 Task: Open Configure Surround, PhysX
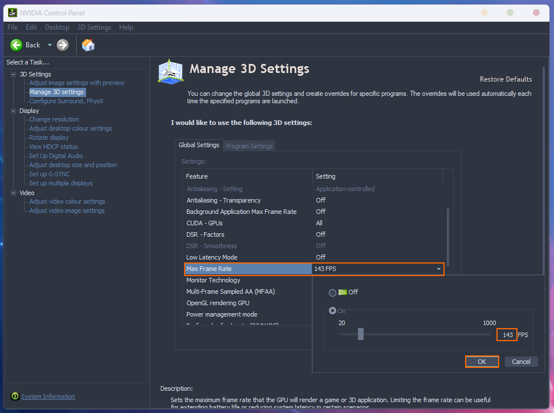click(66, 101)
